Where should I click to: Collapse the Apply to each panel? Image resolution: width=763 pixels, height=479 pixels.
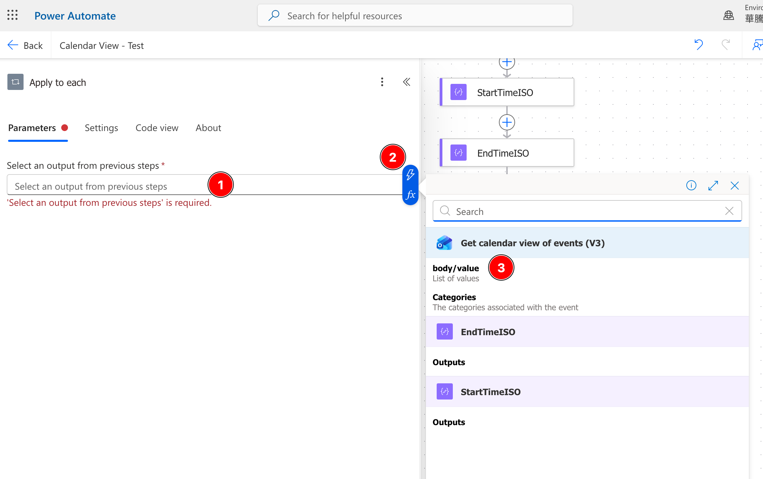[x=407, y=82]
